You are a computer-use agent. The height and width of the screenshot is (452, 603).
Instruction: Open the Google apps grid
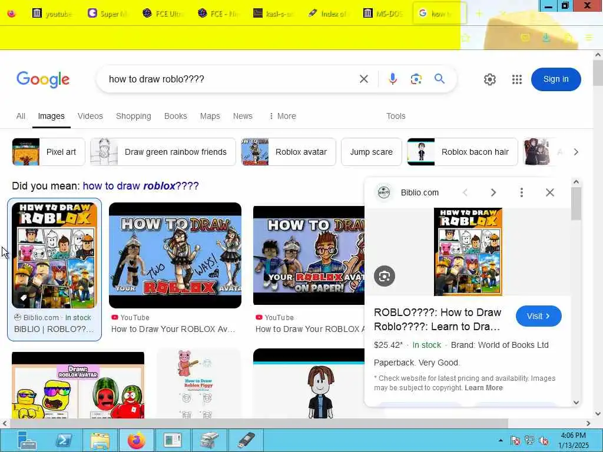(x=517, y=79)
